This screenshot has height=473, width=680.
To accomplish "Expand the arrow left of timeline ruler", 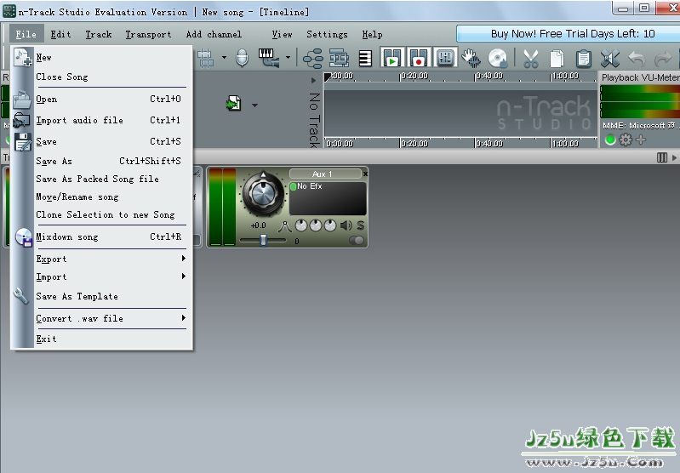I will click(x=313, y=80).
